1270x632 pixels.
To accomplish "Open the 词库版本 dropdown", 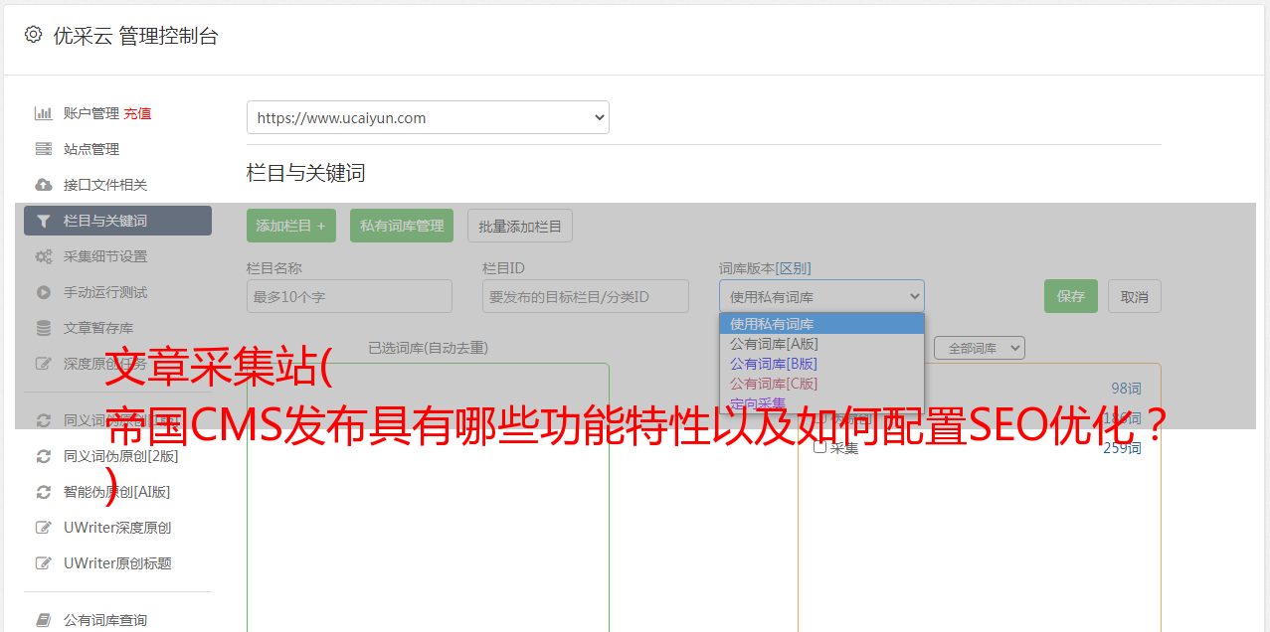I will click(x=821, y=296).
